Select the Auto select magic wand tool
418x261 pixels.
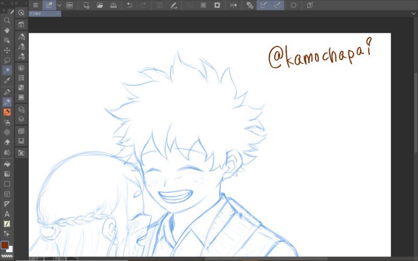(7, 70)
